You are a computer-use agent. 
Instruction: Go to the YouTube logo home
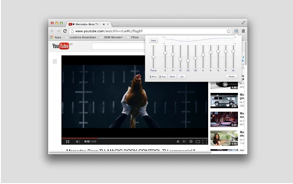pyautogui.click(x=61, y=46)
